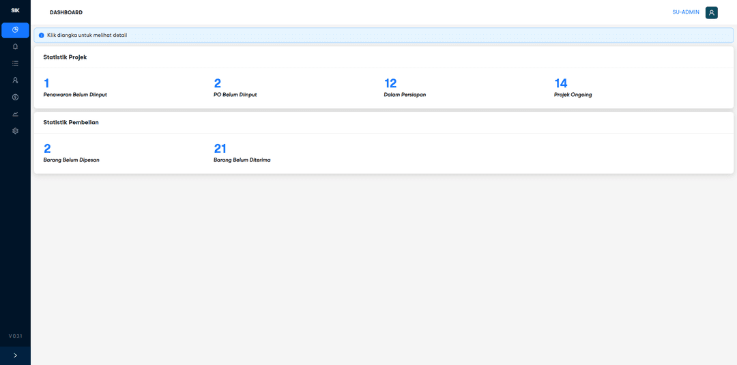
Task: Click the list icon in the sidebar
Action: coord(15,63)
